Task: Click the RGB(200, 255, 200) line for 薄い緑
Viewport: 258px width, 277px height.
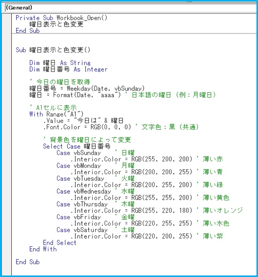Action: (x=147, y=185)
